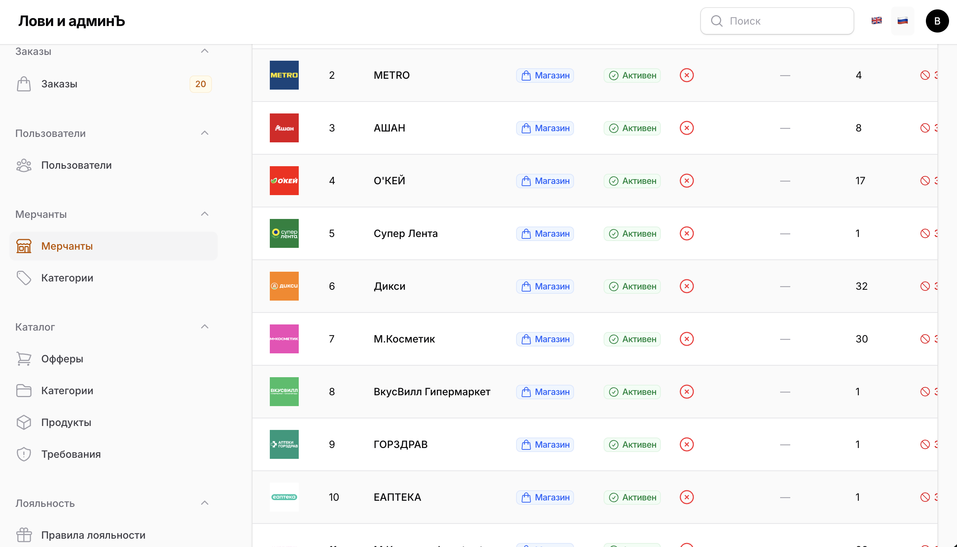Image resolution: width=957 pixels, height=547 pixels.
Task: Open the Заказы orders page
Action: [114, 84]
